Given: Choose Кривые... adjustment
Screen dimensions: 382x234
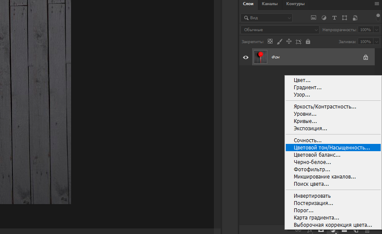Looking at the screenshot, I should (333, 121).
